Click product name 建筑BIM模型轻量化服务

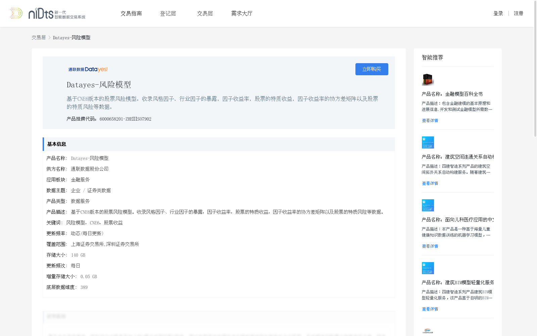coord(470,283)
